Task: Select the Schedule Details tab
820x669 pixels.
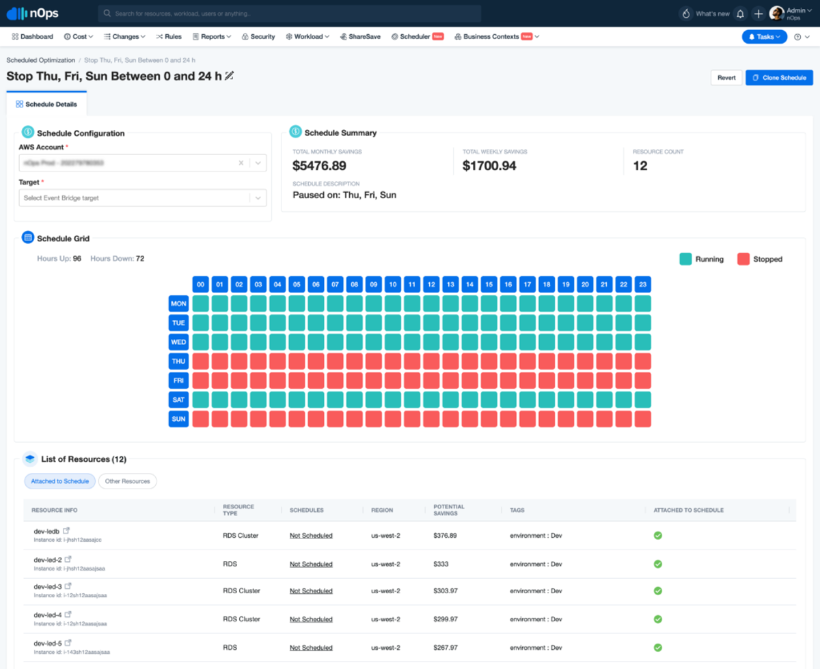Action: [x=46, y=105]
